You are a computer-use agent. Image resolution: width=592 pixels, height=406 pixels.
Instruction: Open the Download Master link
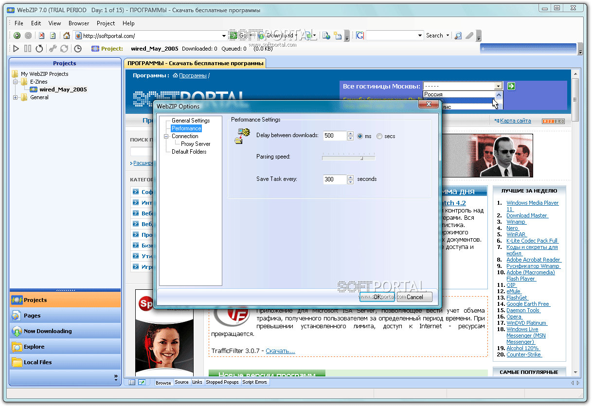pos(527,215)
